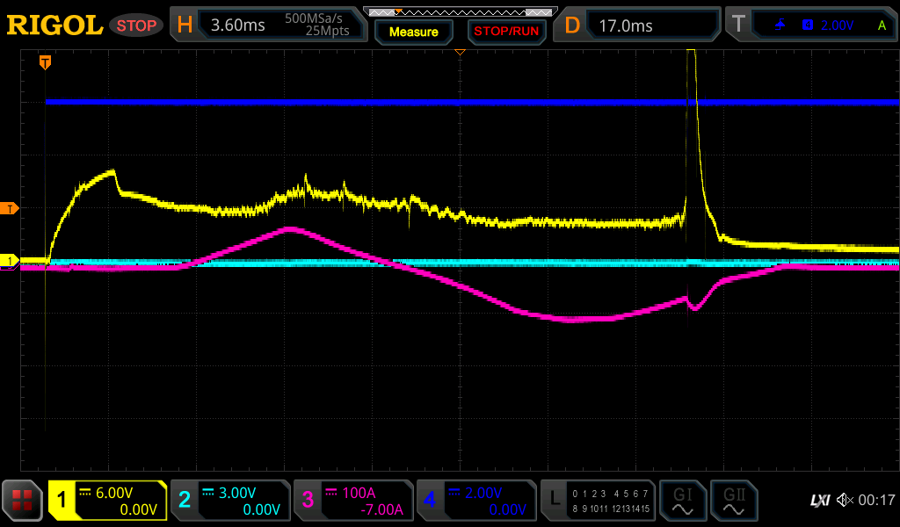Select the orange trigger level marker on left edge
The image size is (900, 527).
[10, 208]
